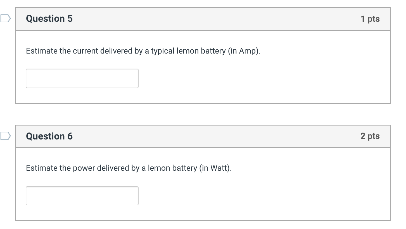Viewport: 406px width, 229px height.
Task: Click the word "Amp" in Question 5
Action: [x=247, y=51]
